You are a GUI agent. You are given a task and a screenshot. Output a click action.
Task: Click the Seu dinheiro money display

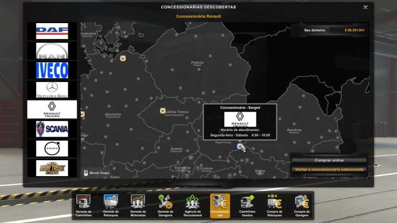[329, 30]
